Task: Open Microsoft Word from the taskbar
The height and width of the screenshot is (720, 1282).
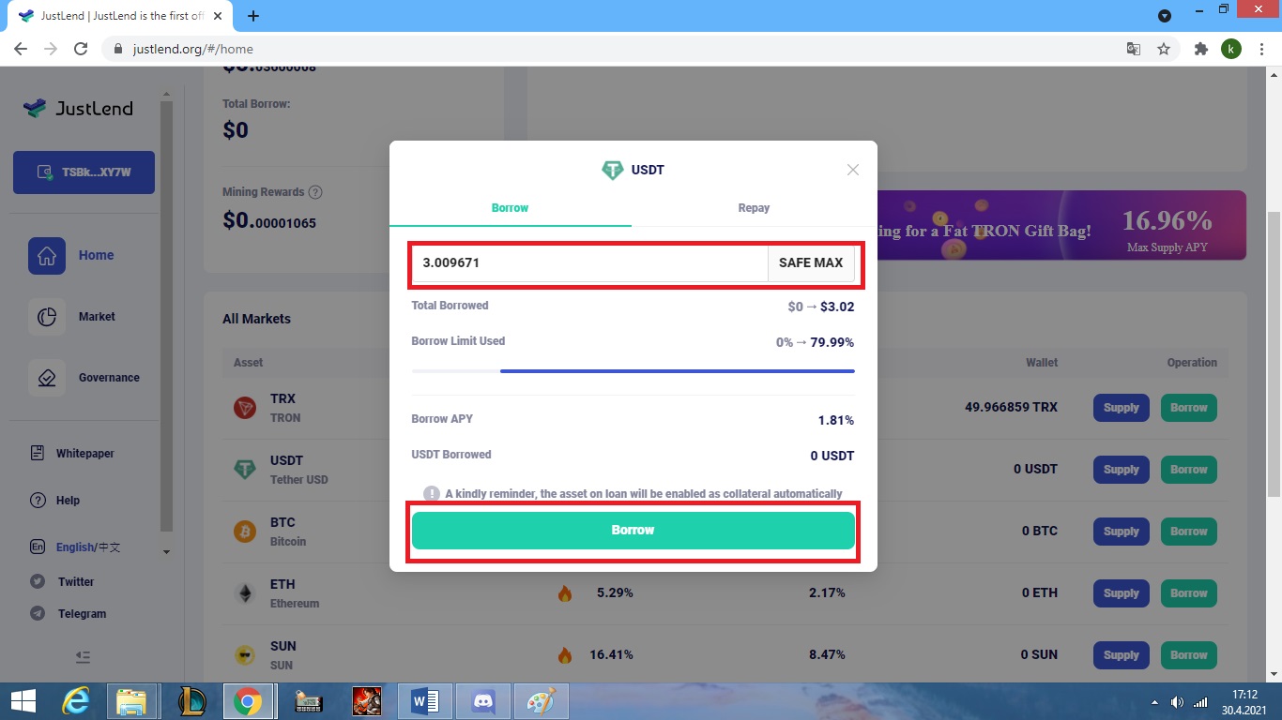Action: tap(425, 701)
